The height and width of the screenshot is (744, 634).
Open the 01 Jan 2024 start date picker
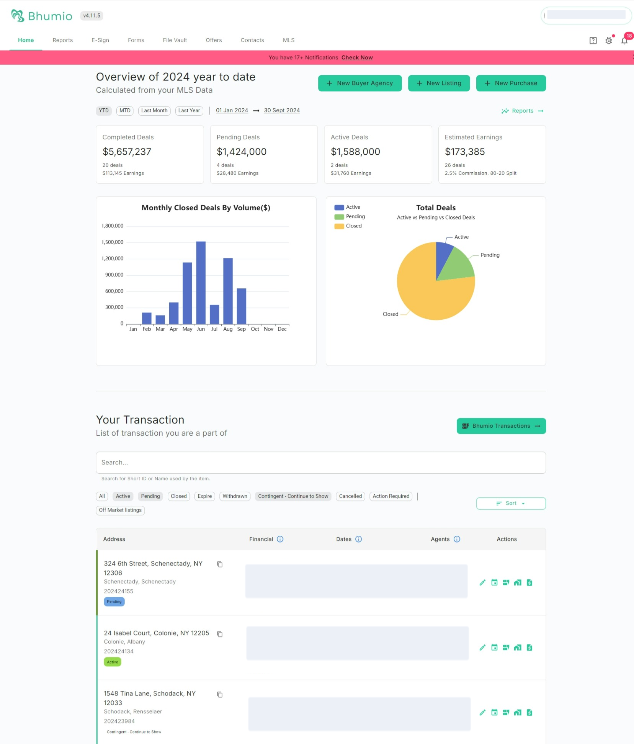pyautogui.click(x=232, y=110)
